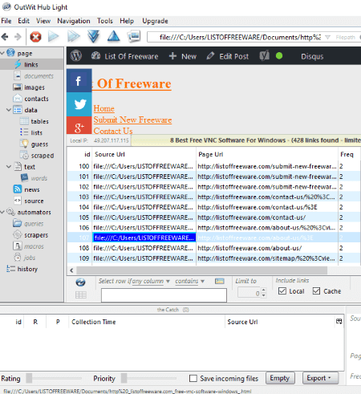361x394 pixels.
Task: Open the Help menu
Action: [x=127, y=21]
